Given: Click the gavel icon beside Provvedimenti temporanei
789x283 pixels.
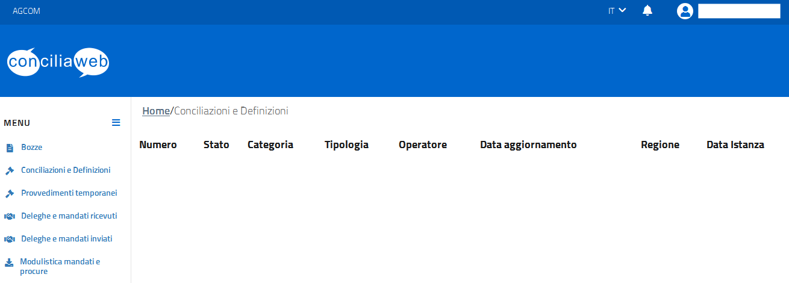Looking at the screenshot, I should tap(10, 193).
